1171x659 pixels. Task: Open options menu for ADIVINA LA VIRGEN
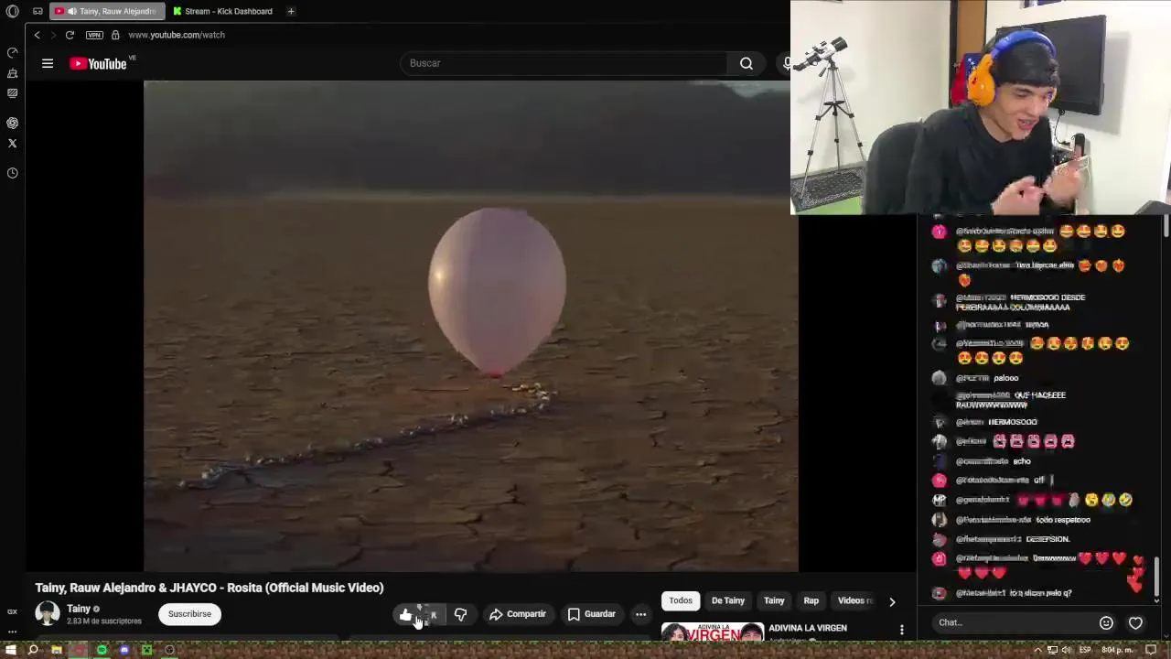click(902, 630)
